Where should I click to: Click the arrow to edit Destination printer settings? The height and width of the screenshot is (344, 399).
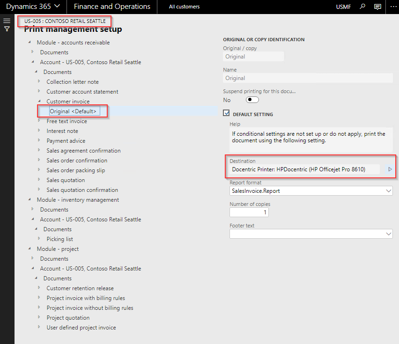(x=390, y=169)
